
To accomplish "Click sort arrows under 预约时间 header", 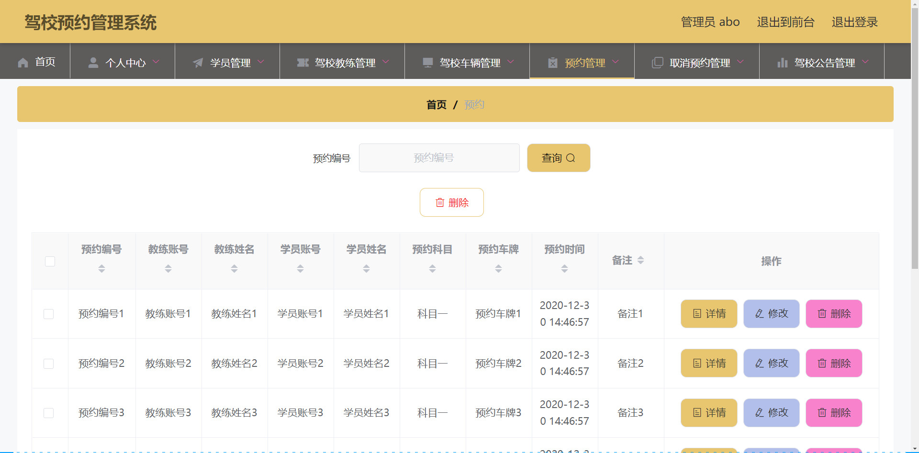I will (x=564, y=269).
